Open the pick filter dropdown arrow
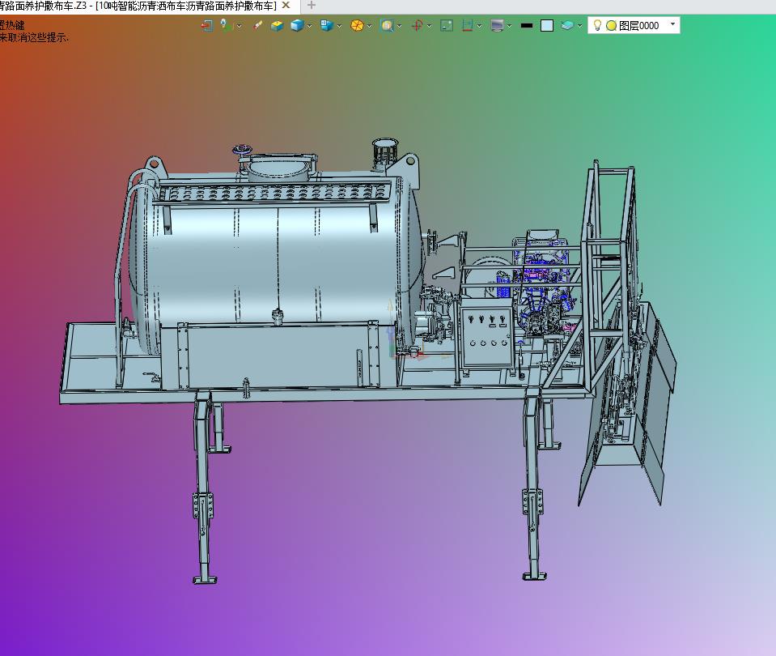Screen dimensions: 776x656 [239, 26]
